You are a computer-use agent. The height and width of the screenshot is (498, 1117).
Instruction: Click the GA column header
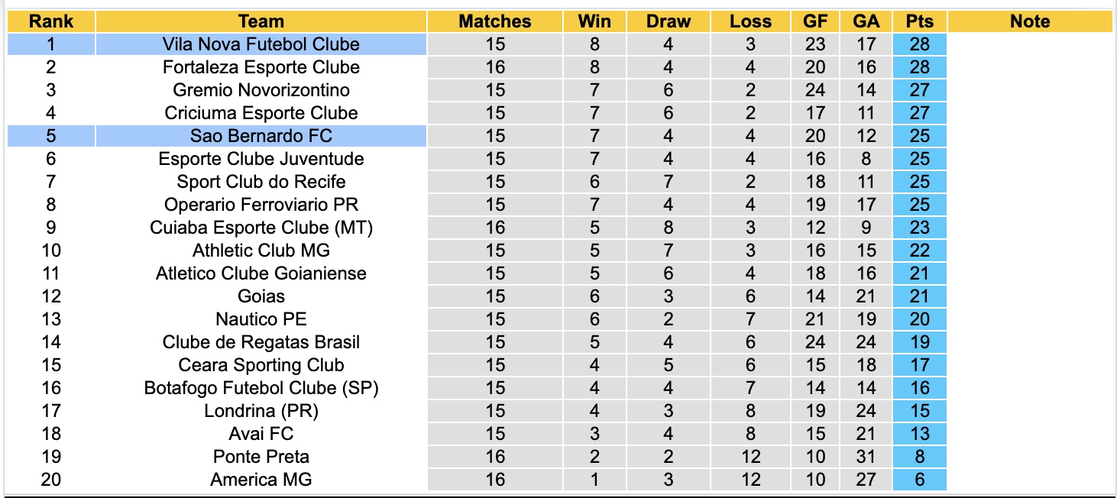click(x=866, y=21)
